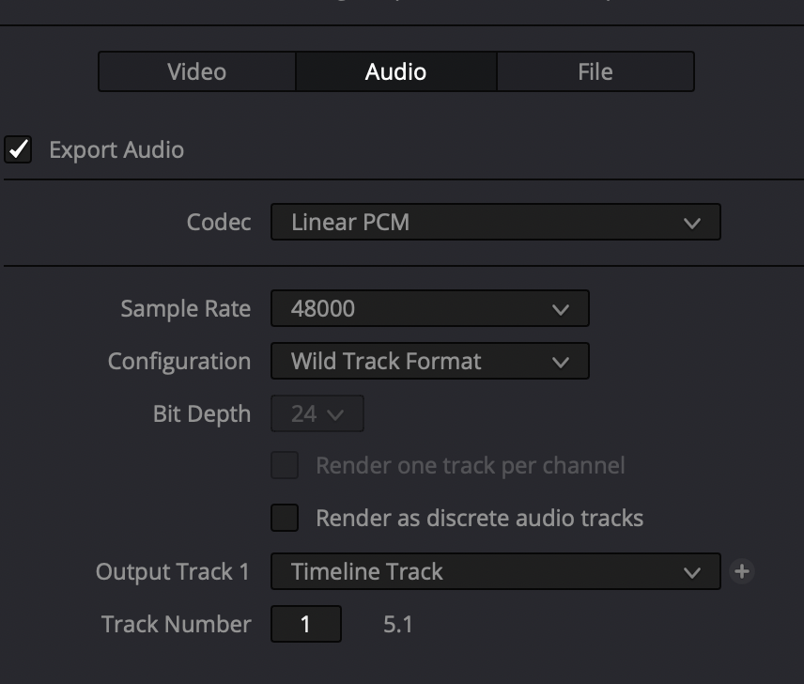Expand the Configuration dropdown
804x684 pixels.
tap(429, 361)
